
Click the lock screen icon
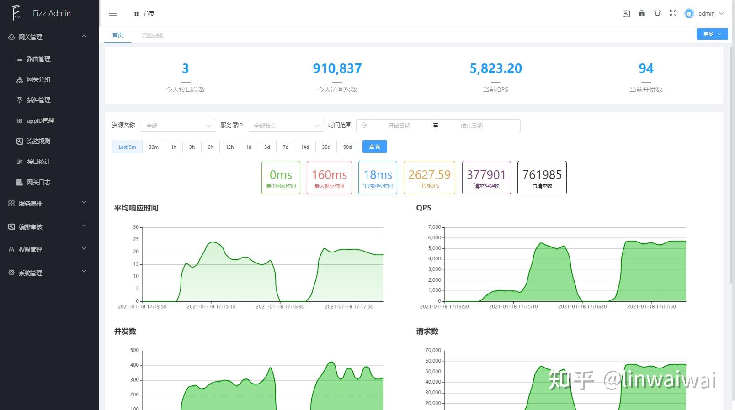[642, 13]
